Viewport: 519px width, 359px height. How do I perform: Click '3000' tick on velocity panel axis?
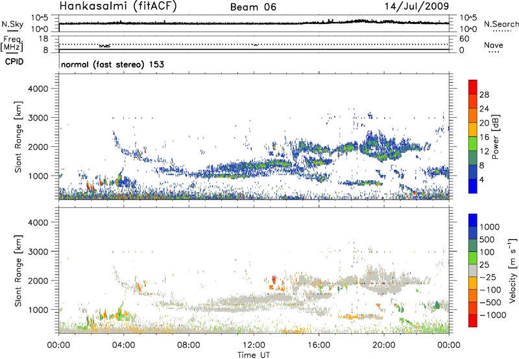(x=38, y=251)
